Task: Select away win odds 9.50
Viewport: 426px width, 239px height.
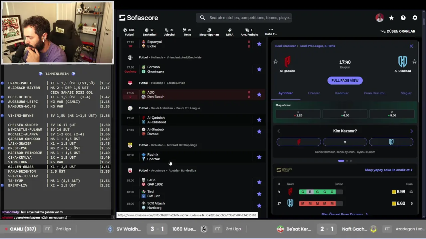Action: click(x=392, y=114)
